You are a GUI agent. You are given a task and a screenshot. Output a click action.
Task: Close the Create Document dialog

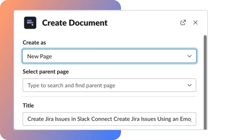click(x=195, y=22)
